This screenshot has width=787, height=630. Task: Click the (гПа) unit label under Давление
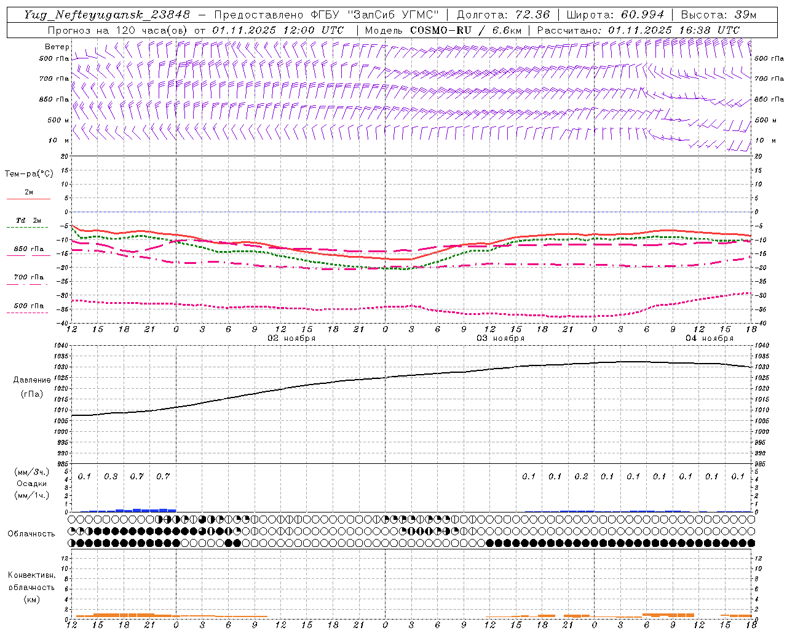tap(32, 394)
